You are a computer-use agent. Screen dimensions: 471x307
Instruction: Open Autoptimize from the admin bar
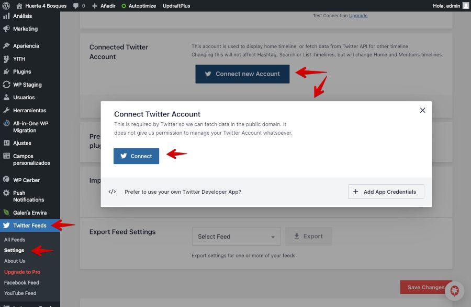[x=139, y=6]
